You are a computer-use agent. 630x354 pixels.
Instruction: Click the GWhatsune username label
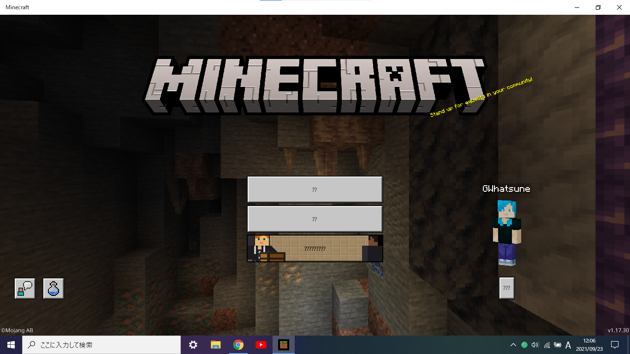(506, 189)
